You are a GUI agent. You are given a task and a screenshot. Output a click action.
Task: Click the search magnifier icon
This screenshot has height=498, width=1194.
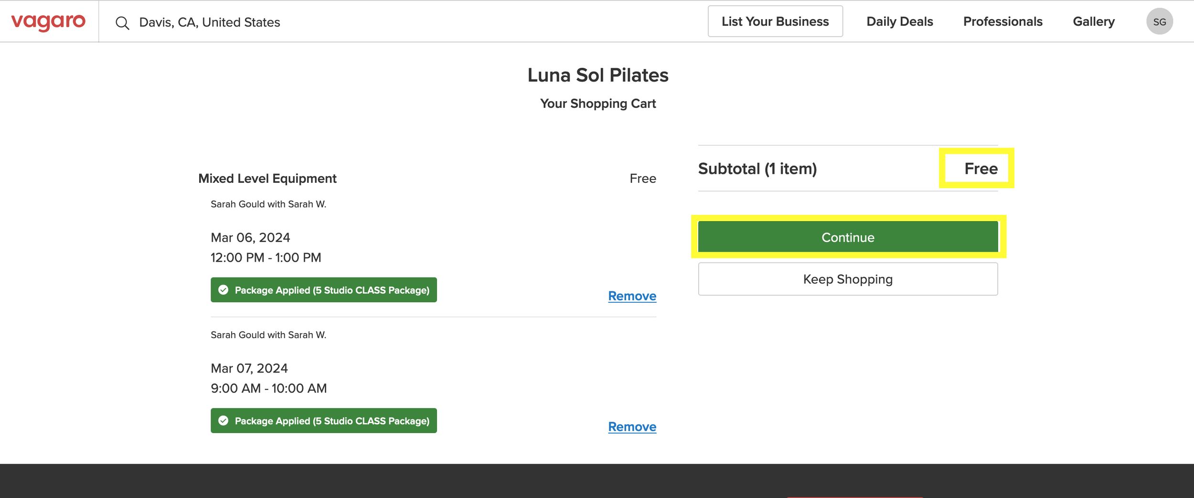click(x=122, y=23)
